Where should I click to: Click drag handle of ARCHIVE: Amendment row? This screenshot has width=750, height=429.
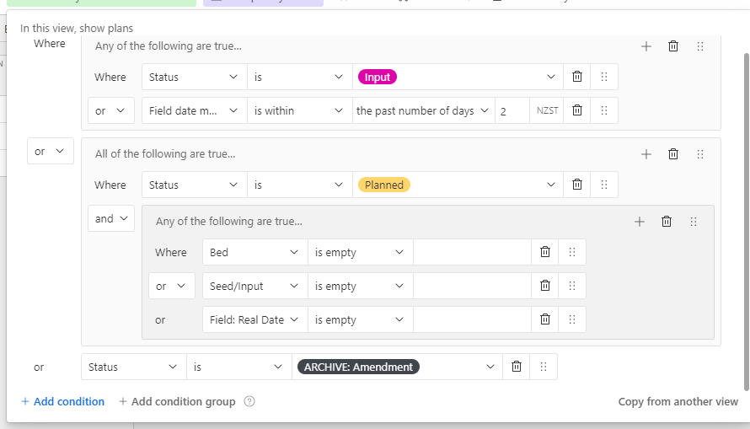click(544, 367)
